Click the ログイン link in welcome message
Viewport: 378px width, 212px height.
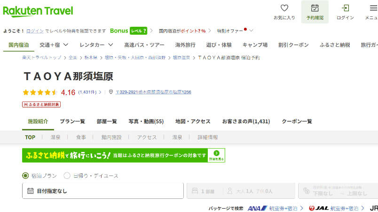pos(35,31)
